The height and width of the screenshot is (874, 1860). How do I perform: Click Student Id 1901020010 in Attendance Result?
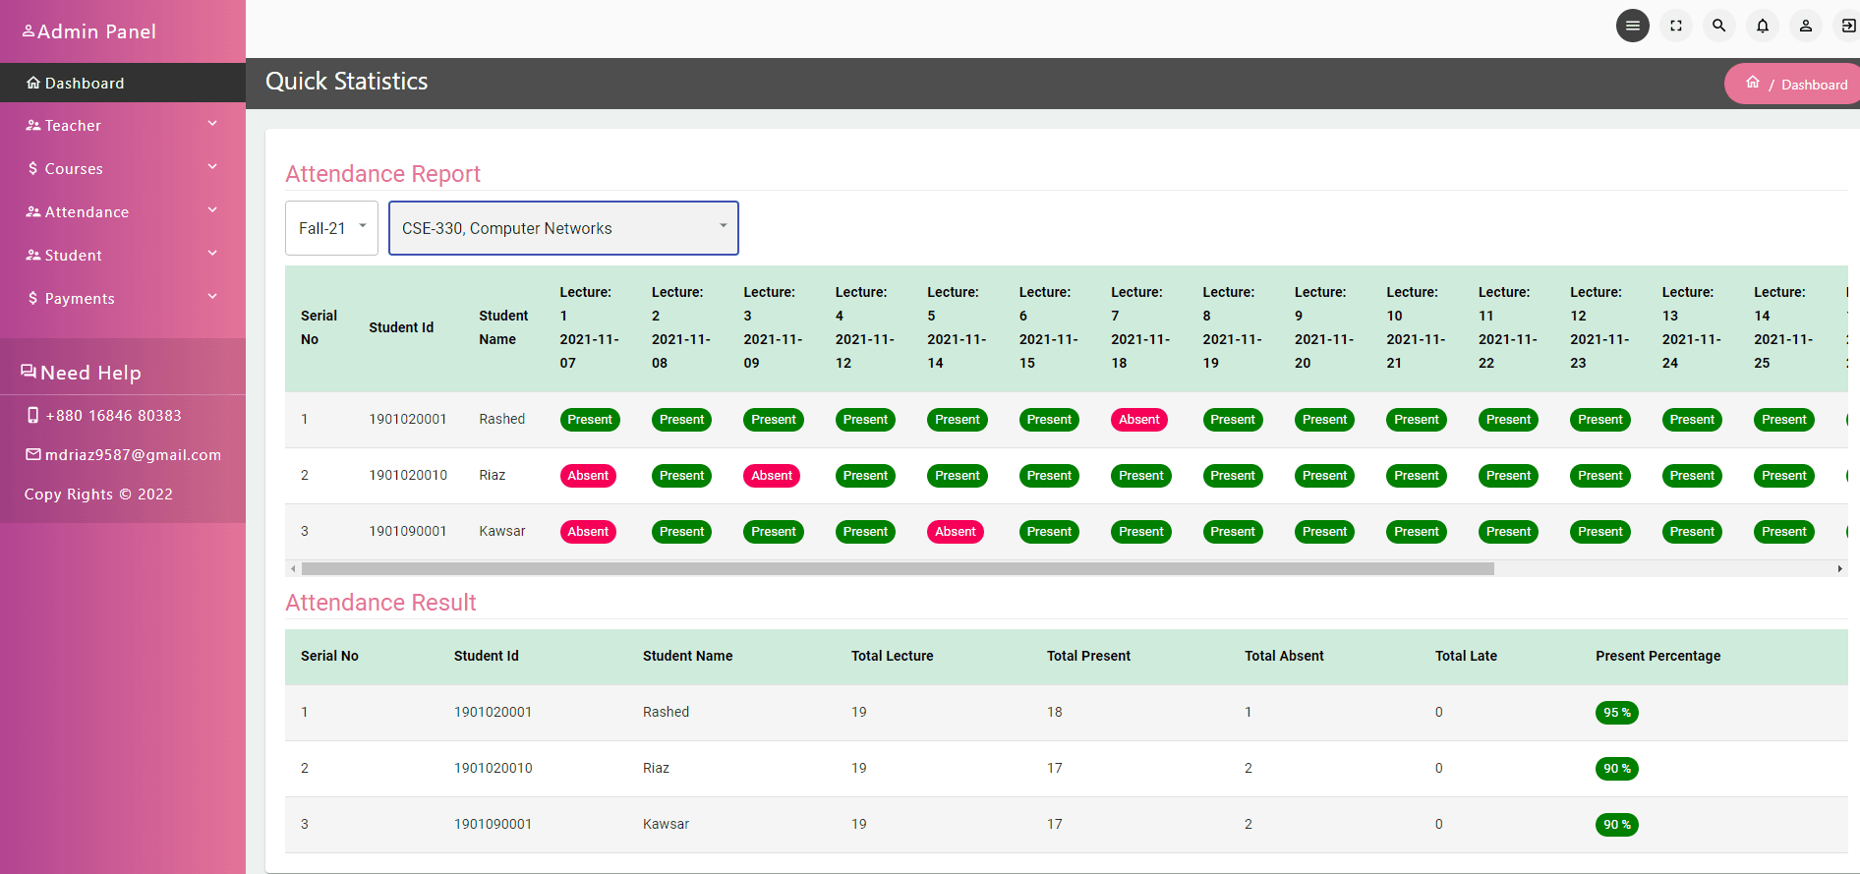494,768
